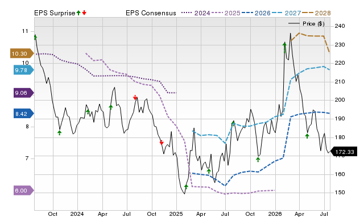Toggle the 2026 consensus series in the legend
Image resolution: width=364 pixels, height=217 pixels.
(x=256, y=13)
